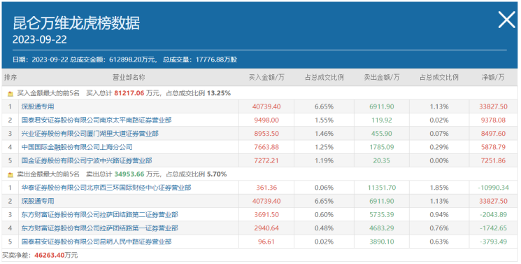Click the sell amount 3890.10 cell
Image resolution: width=521 pixels, height=264 pixels.
click(381, 242)
